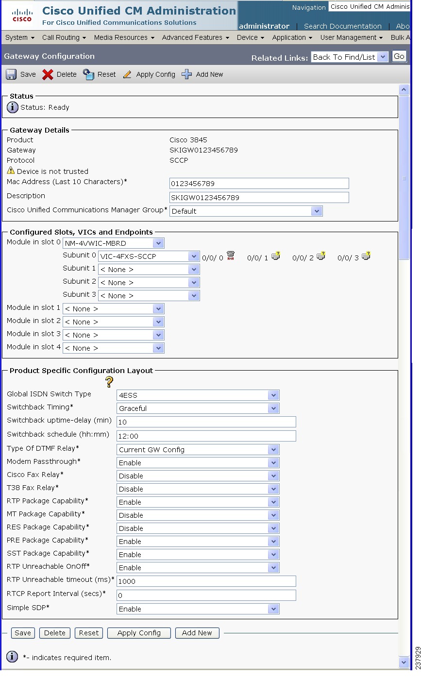Click the Add New plus icon
The image size is (421, 680).
187,74
